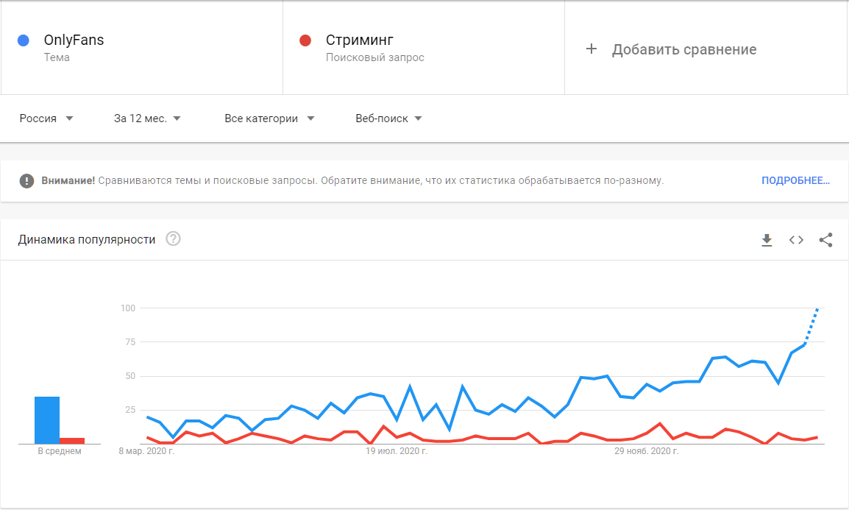Click the red average bar
This screenshot has height=510, width=849.
pos(72,440)
